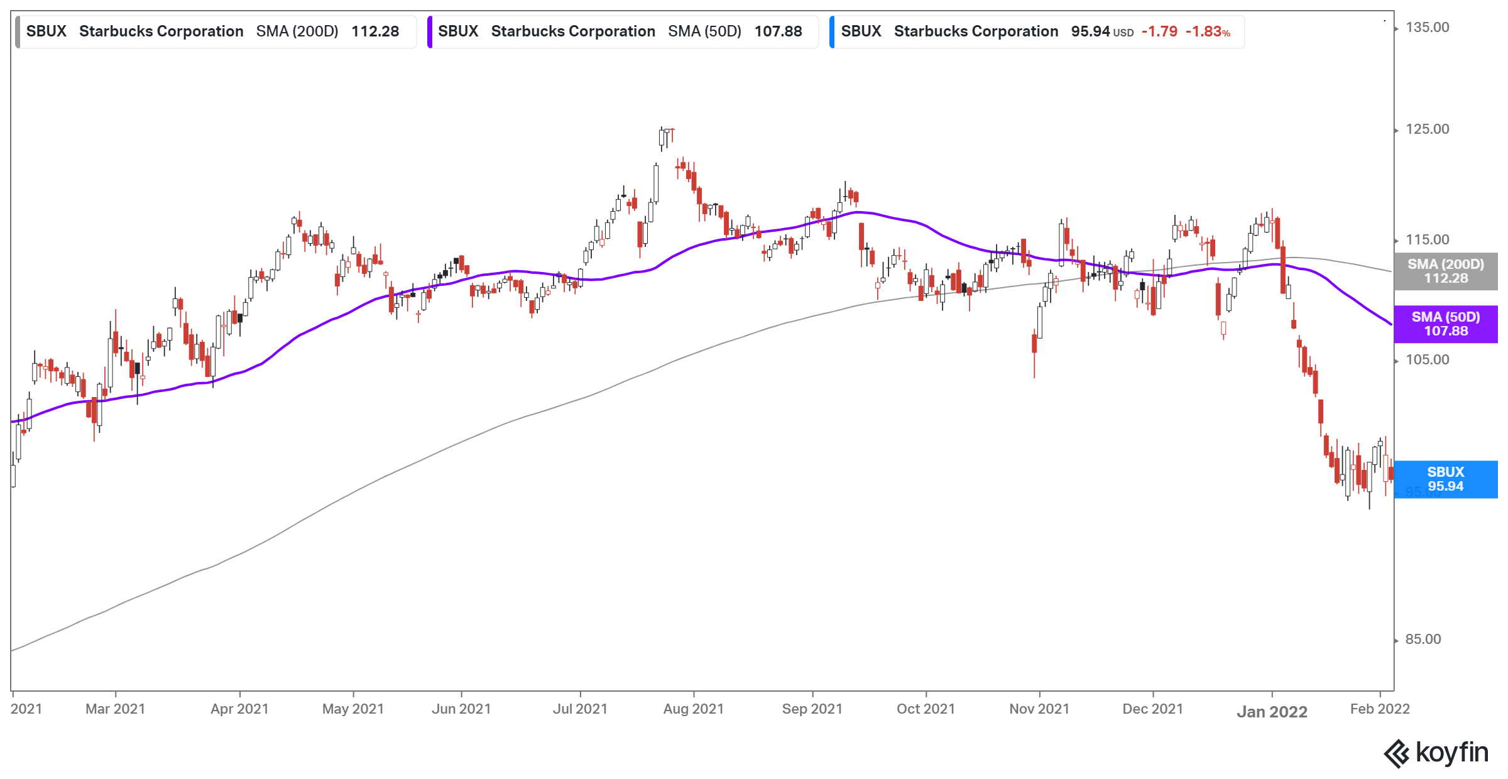Image resolution: width=1508 pixels, height=779 pixels.
Task: Click the Feb 2022 time axis label
Action: (x=1380, y=709)
